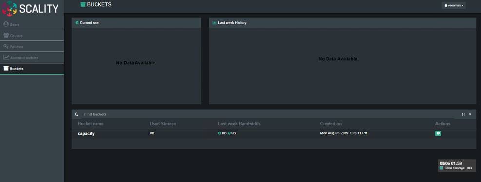This screenshot has height=182, width=481.
Task: Sort by Created on column header
Action: [x=331, y=124]
